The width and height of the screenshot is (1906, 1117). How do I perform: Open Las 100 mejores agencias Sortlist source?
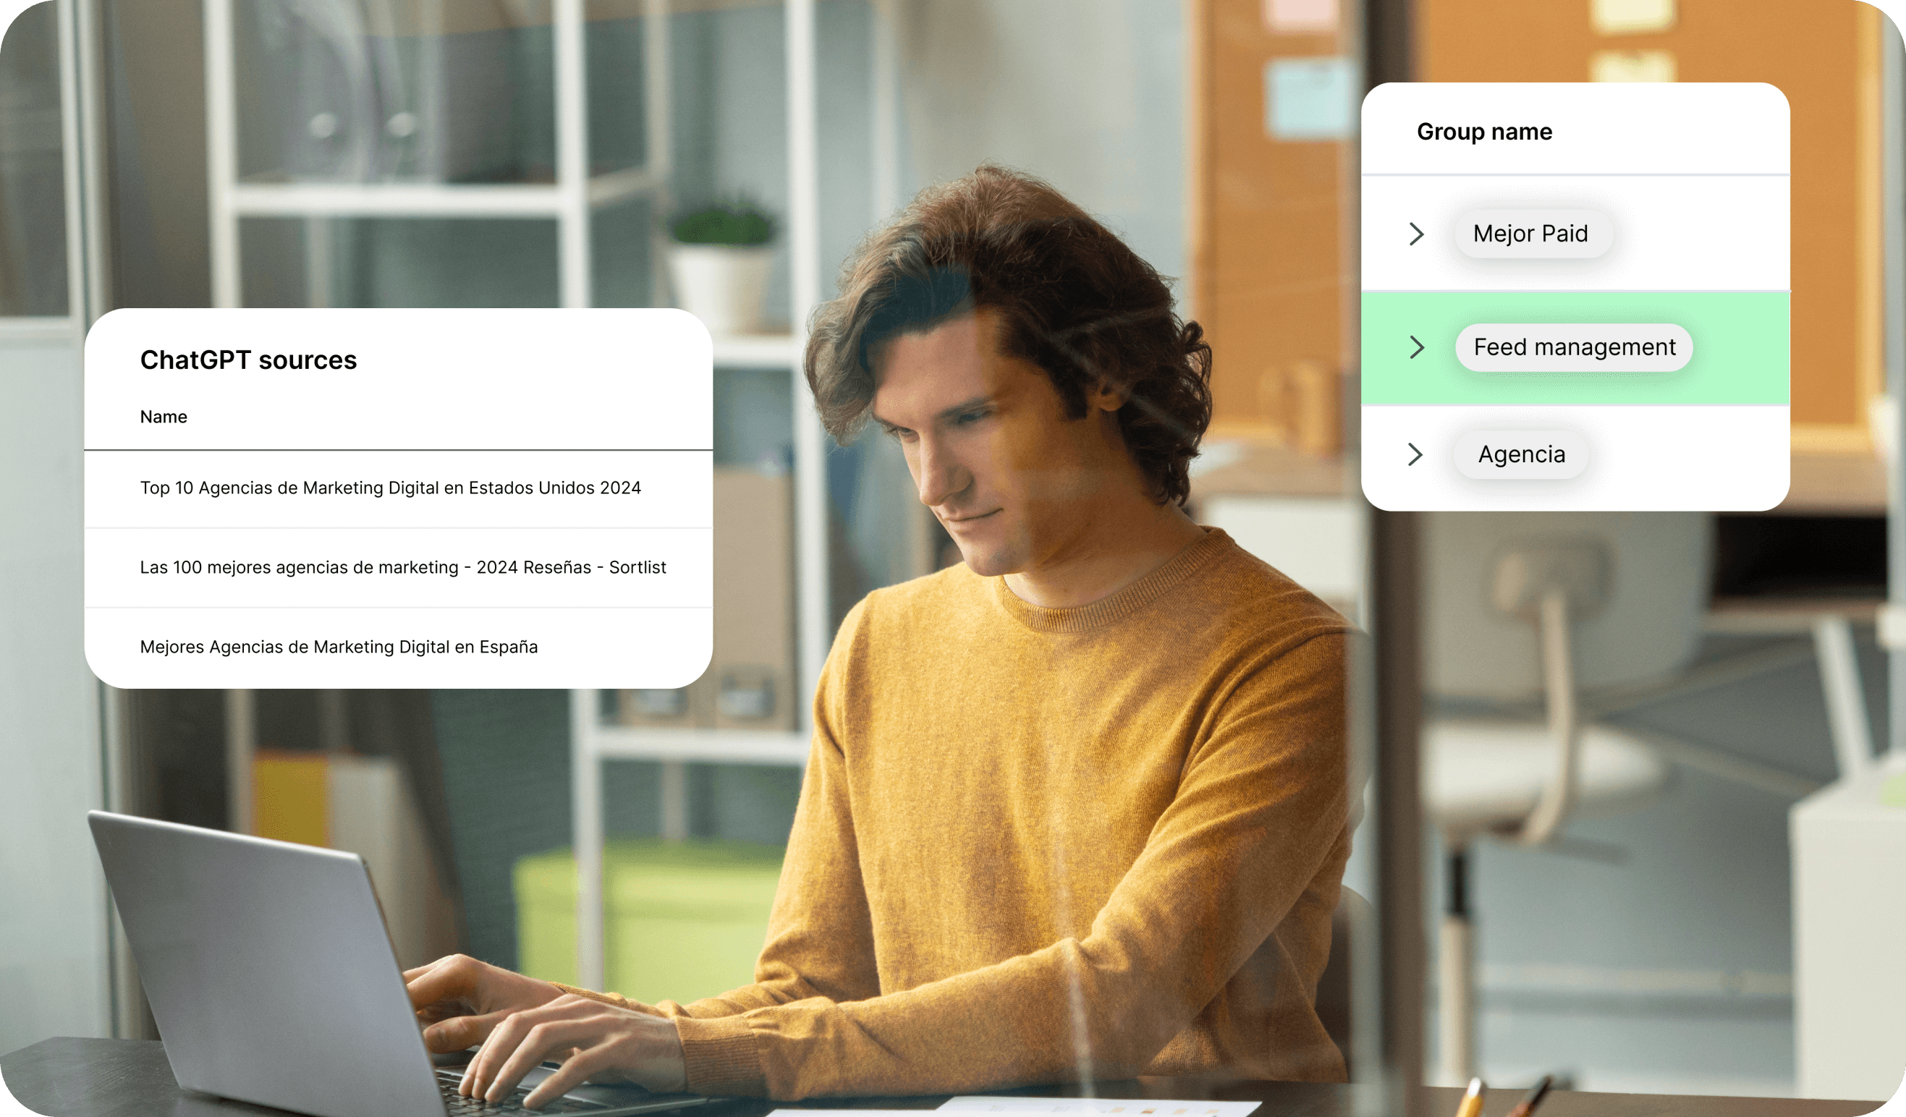click(402, 567)
